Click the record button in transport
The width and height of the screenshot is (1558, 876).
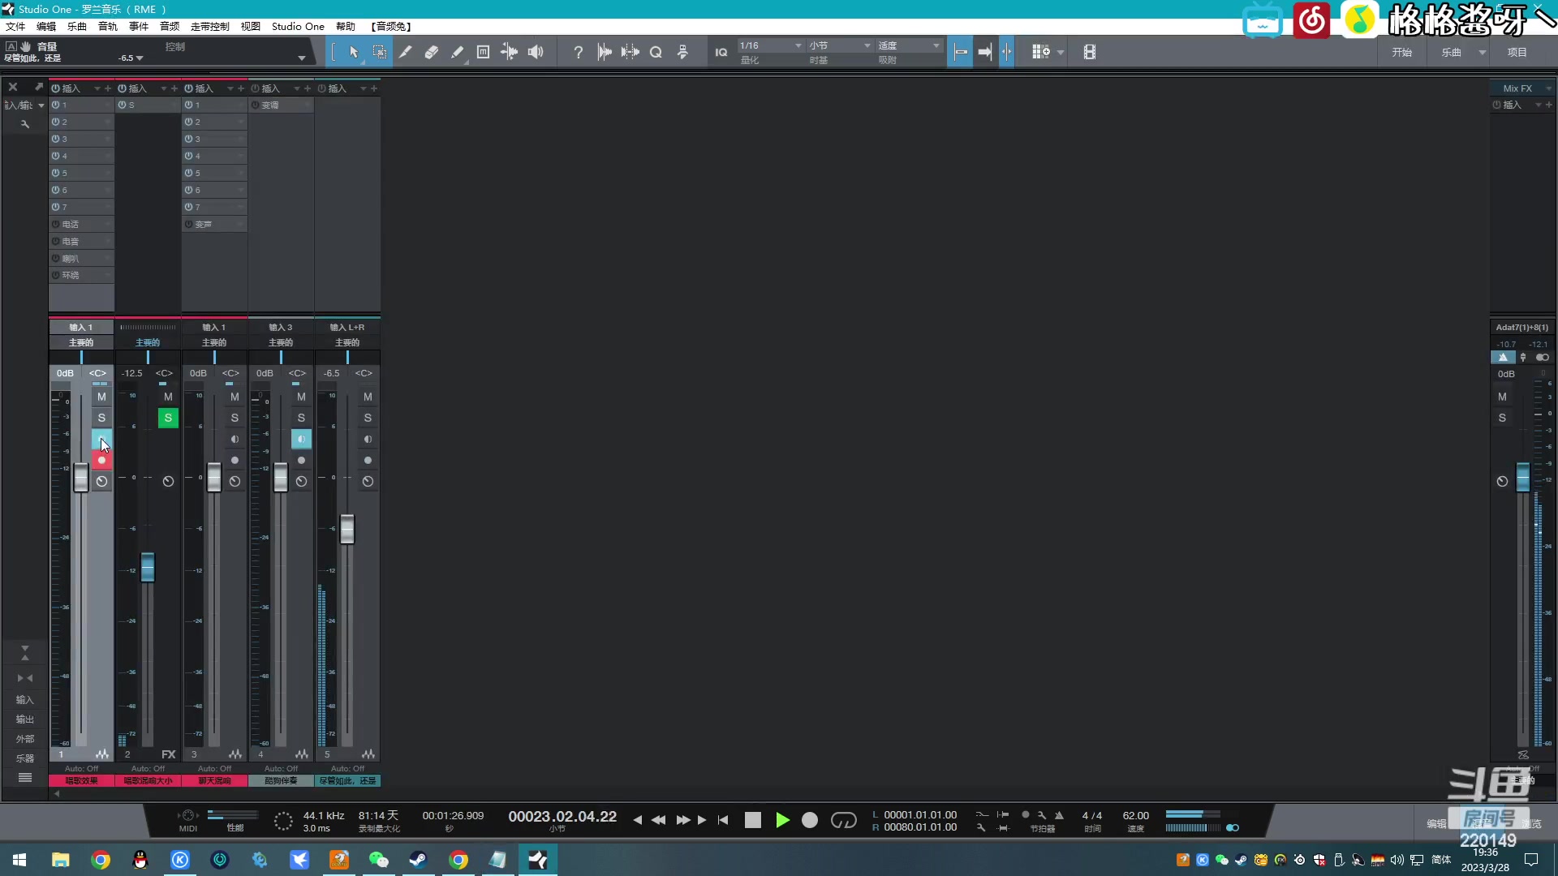[809, 820]
